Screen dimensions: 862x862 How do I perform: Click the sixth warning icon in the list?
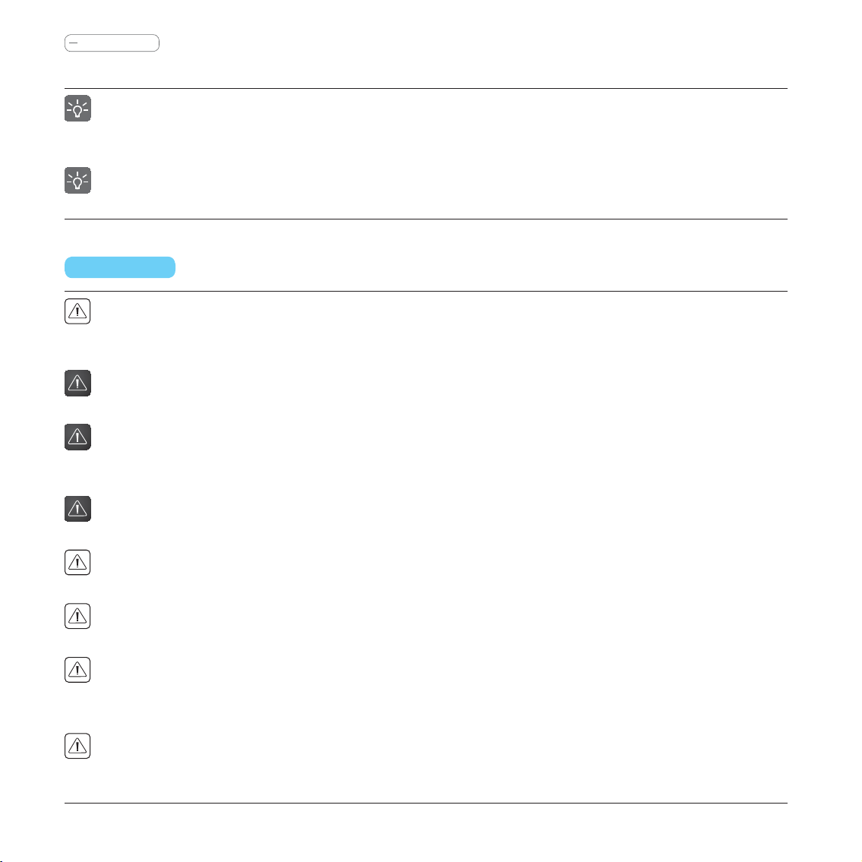tap(77, 616)
